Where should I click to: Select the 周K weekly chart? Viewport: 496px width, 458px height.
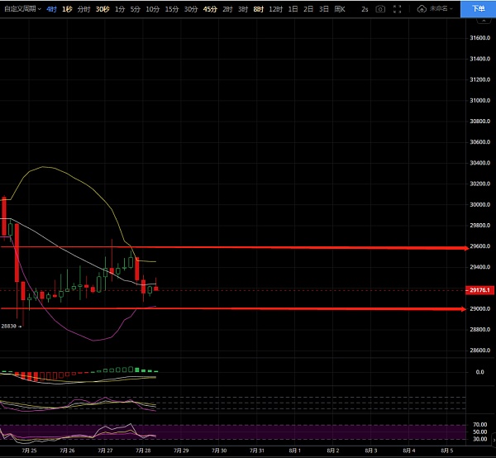click(340, 9)
